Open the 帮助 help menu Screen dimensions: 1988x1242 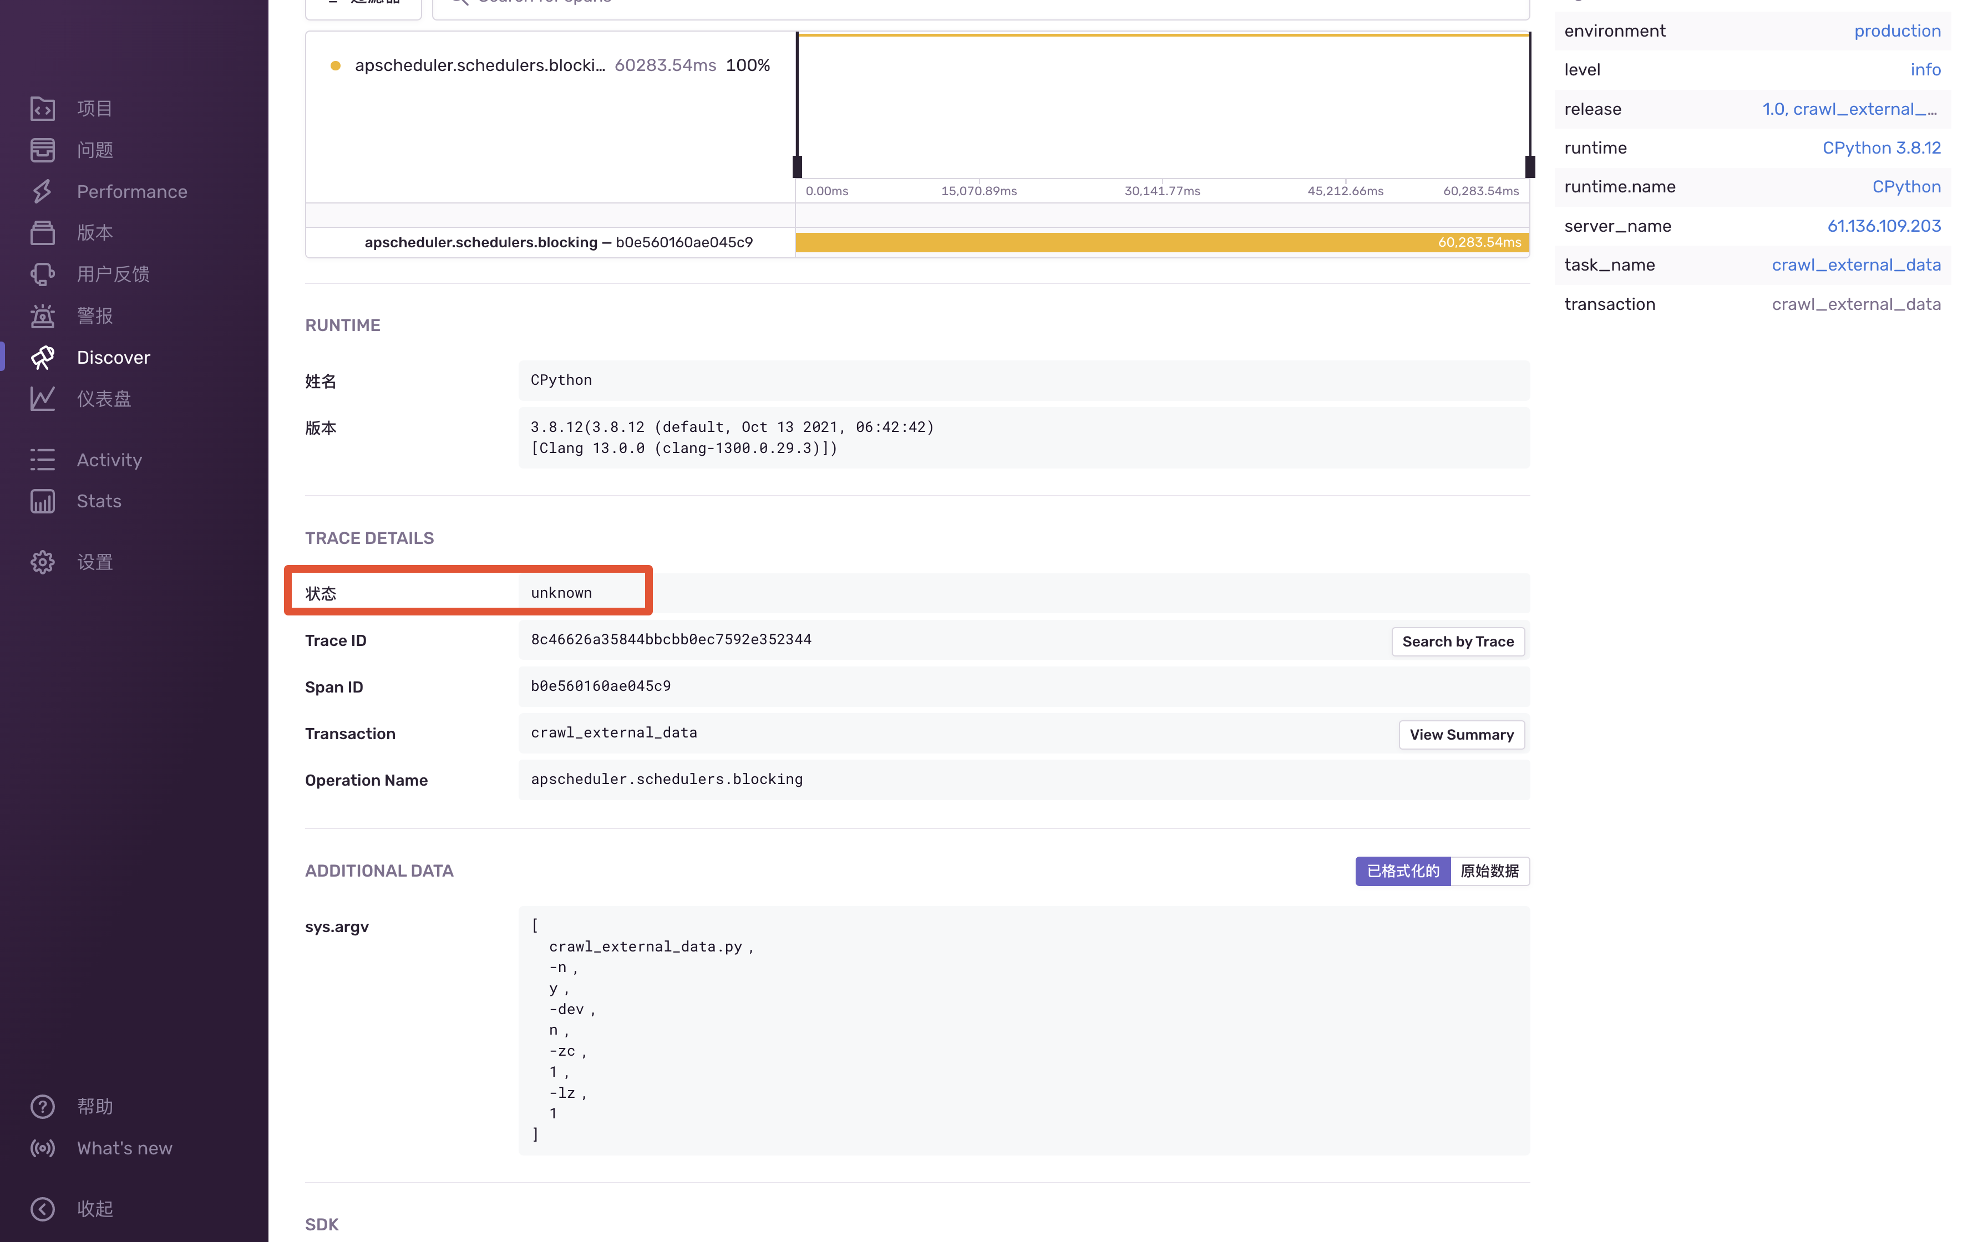[x=43, y=1107]
